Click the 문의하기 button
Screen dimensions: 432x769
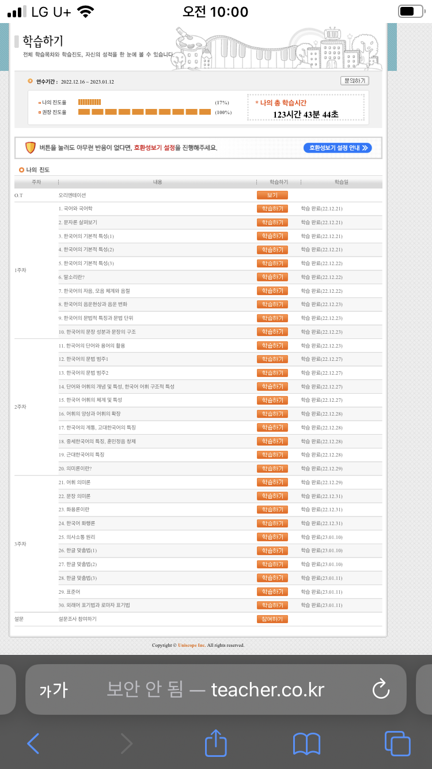pos(354,81)
